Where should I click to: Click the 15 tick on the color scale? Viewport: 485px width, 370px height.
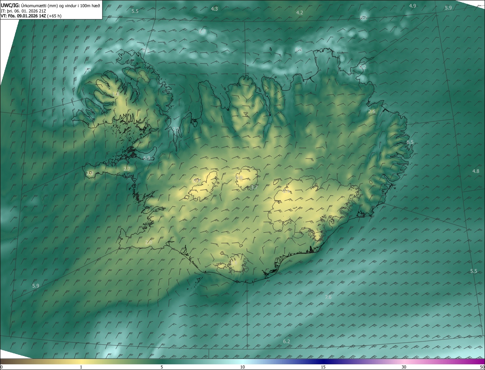(x=323, y=367)
